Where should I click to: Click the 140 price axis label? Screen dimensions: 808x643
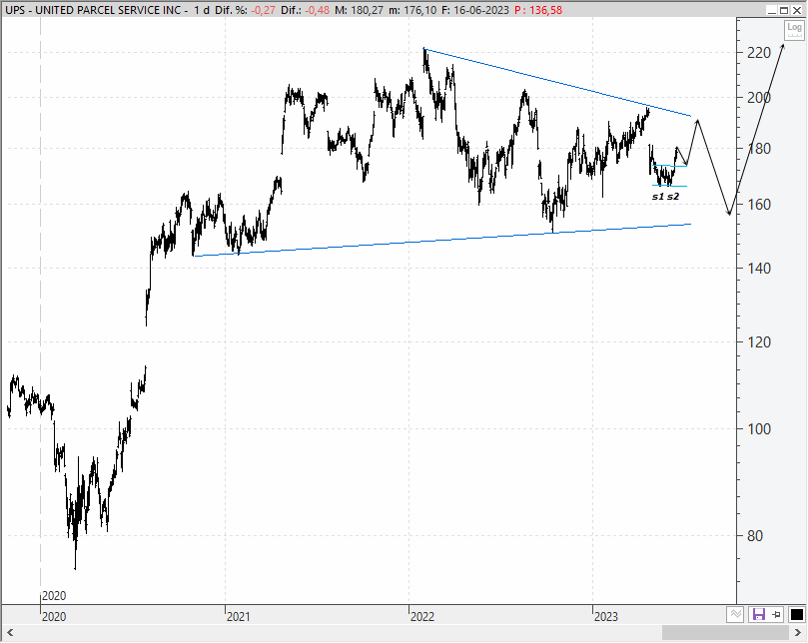759,268
